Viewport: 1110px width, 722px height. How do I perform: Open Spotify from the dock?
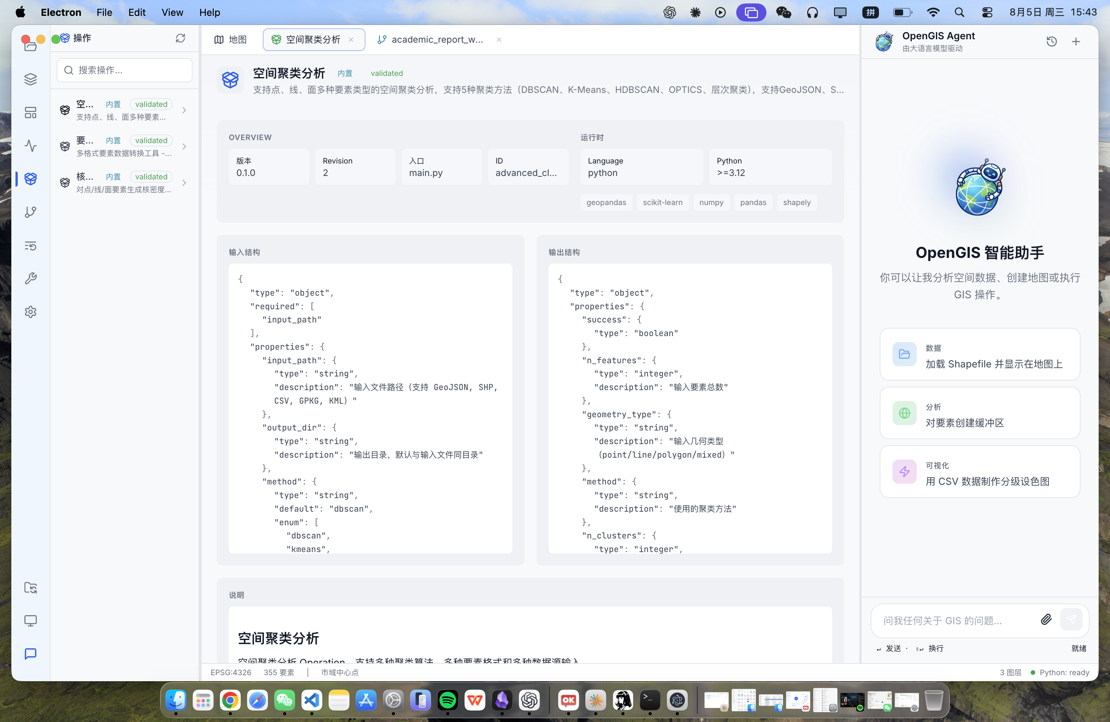pos(448,700)
